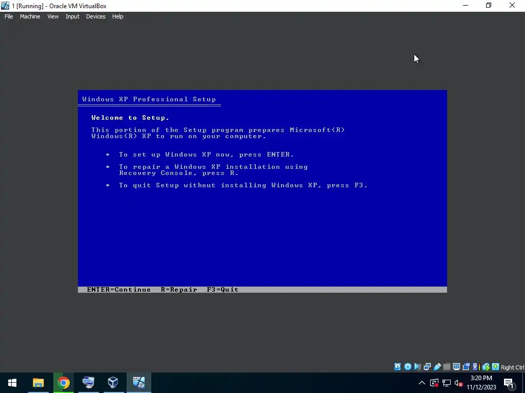Viewport: 525px width, 393px height.
Task: Open the Input menu
Action: point(72,16)
